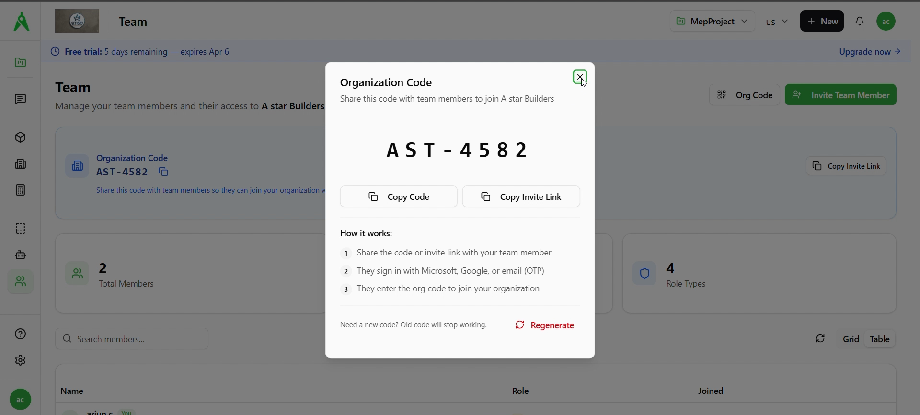Open the MepProject project dropdown
This screenshot has height=415, width=920.
point(712,21)
